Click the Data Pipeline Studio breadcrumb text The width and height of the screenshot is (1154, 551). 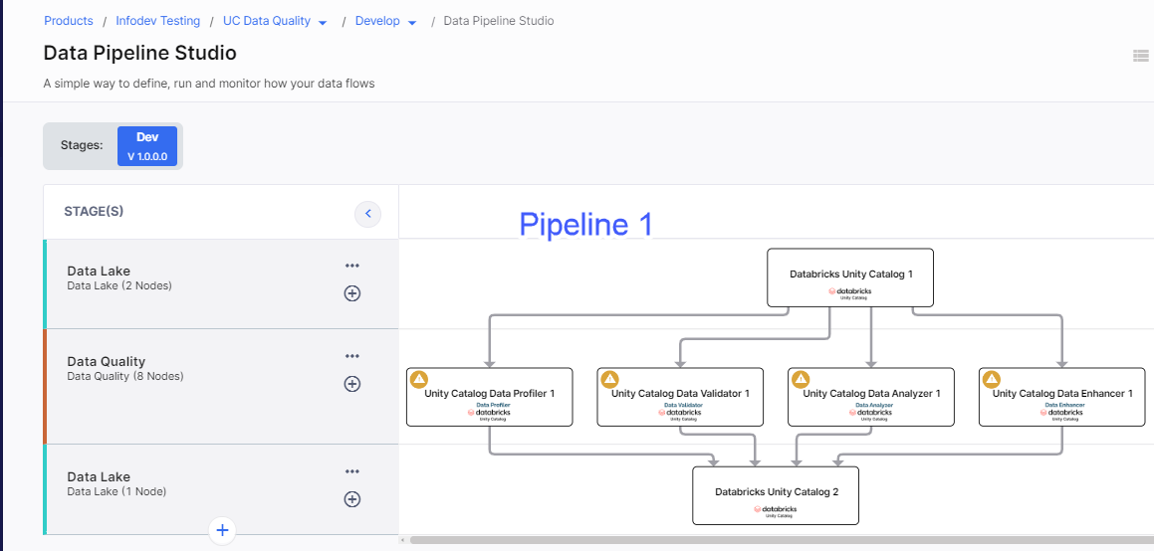click(x=498, y=21)
